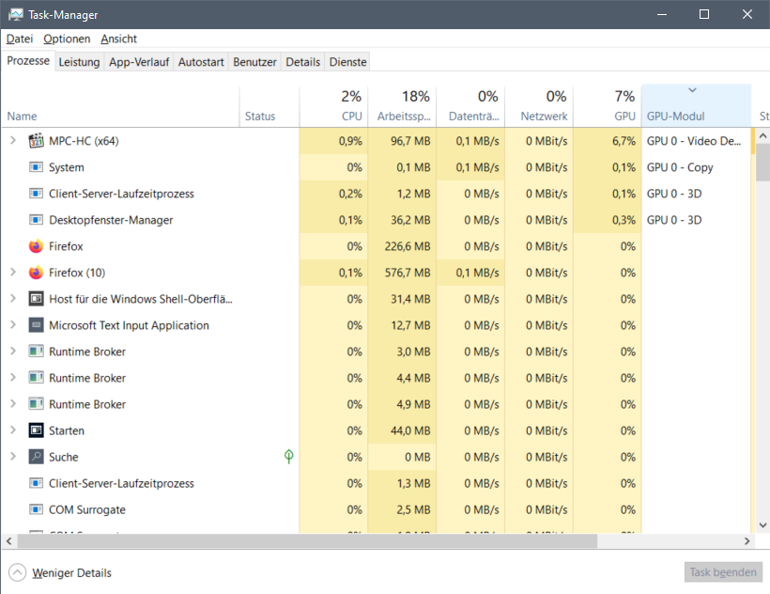Image resolution: width=770 pixels, height=594 pixels.
Task: Expand the Suche process entry
Action: point(13,457)
